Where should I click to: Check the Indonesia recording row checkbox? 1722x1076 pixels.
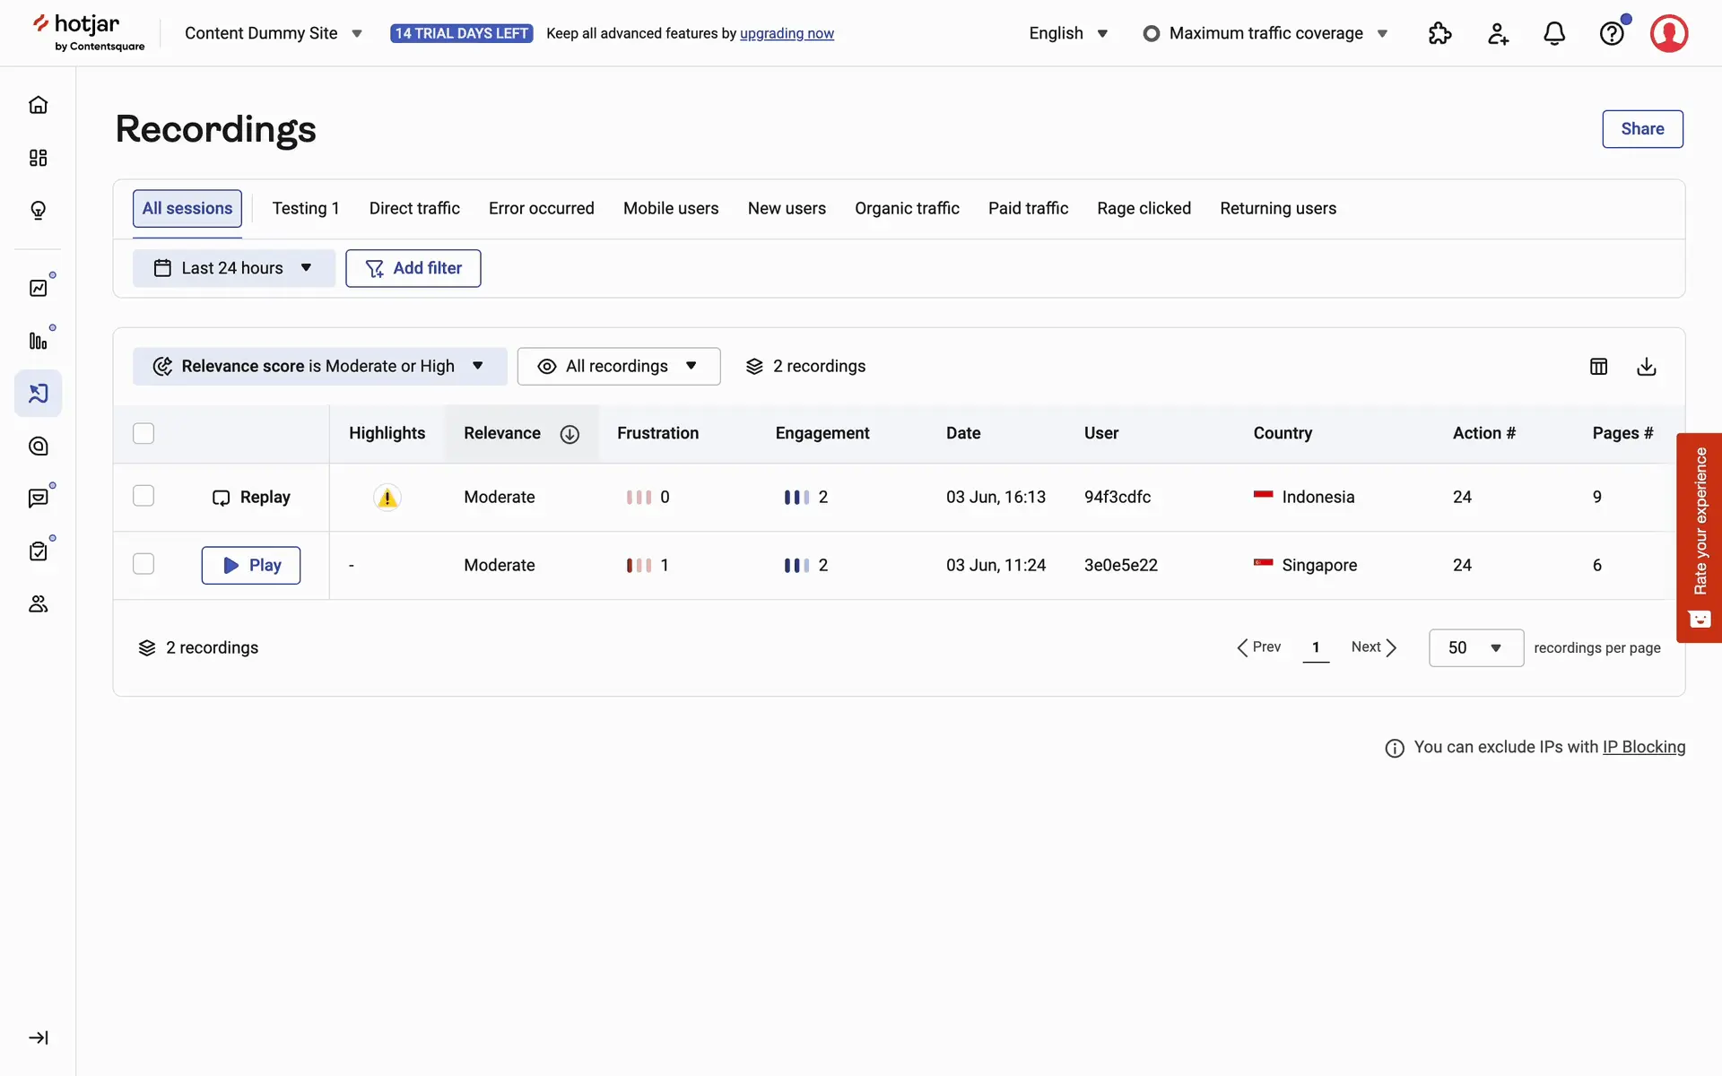pyautogui.click(x=143, y=496)
